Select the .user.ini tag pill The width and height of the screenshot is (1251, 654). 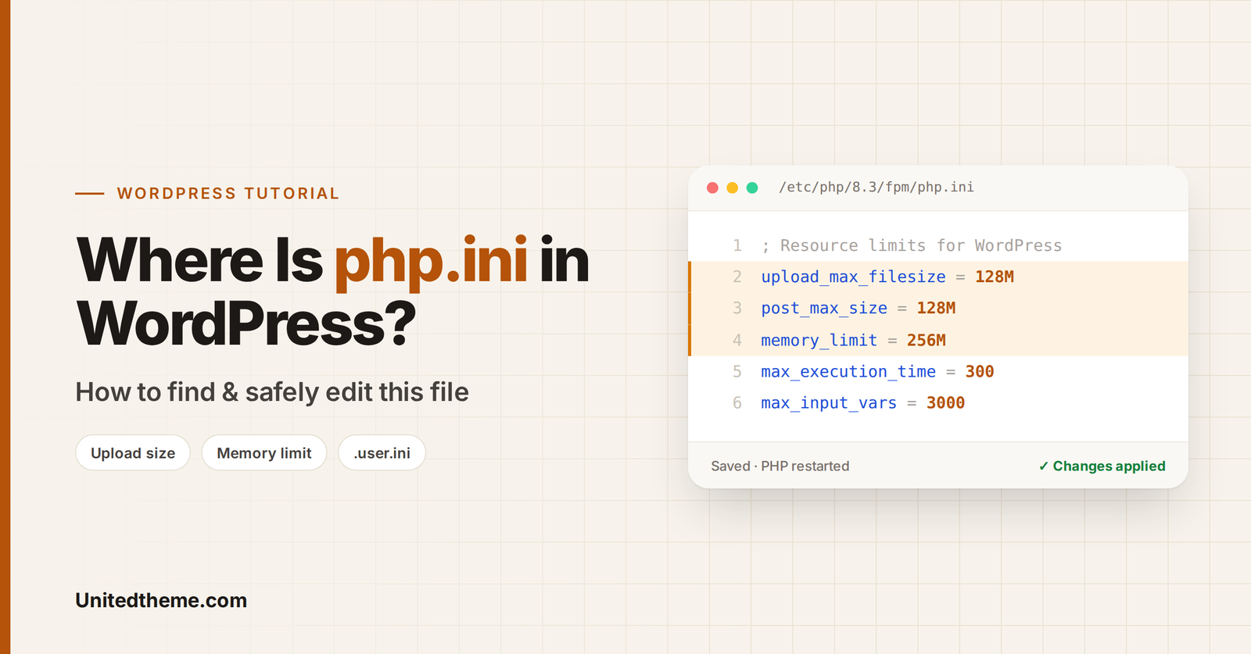[382, 453]
